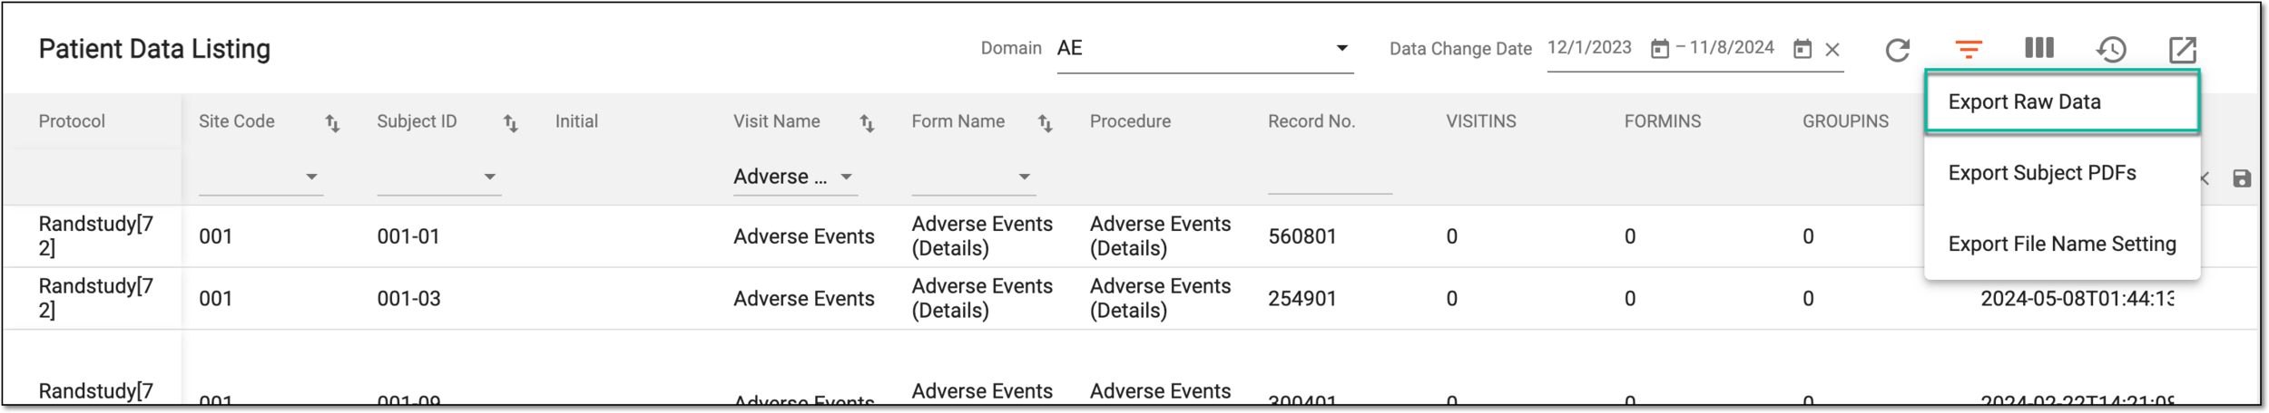The height and width of the screenshot is (413, 2269).
Task: Open the history clock icon
Action: point(2111,50)
